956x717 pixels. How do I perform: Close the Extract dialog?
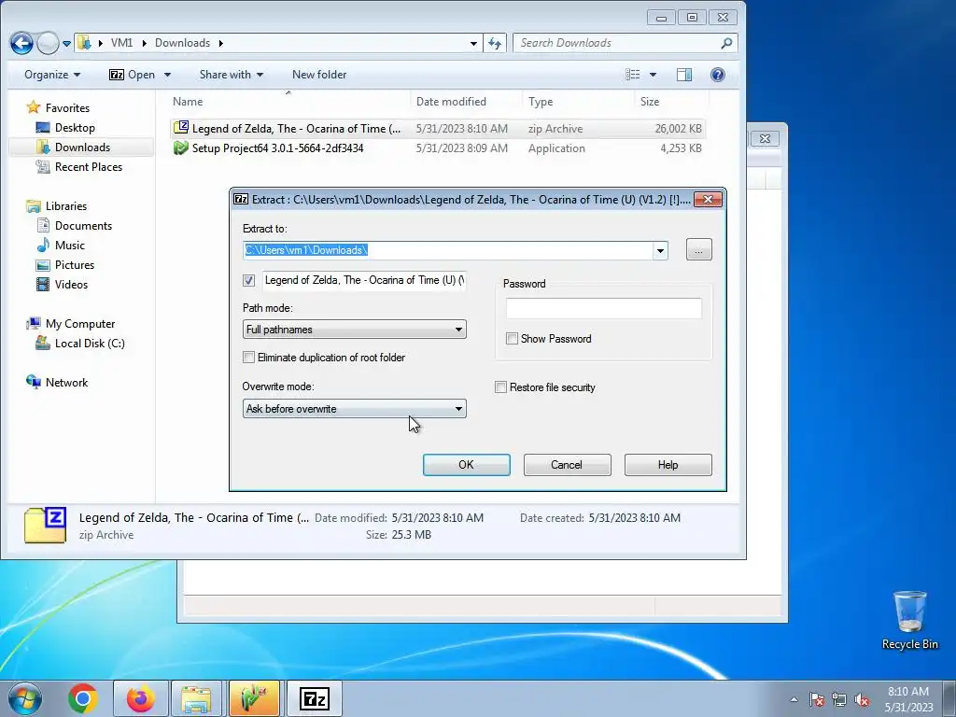[708, 200]
